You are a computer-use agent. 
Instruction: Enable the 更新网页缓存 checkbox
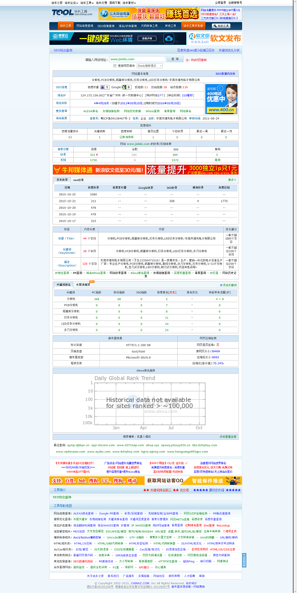[x=115, y=65]
